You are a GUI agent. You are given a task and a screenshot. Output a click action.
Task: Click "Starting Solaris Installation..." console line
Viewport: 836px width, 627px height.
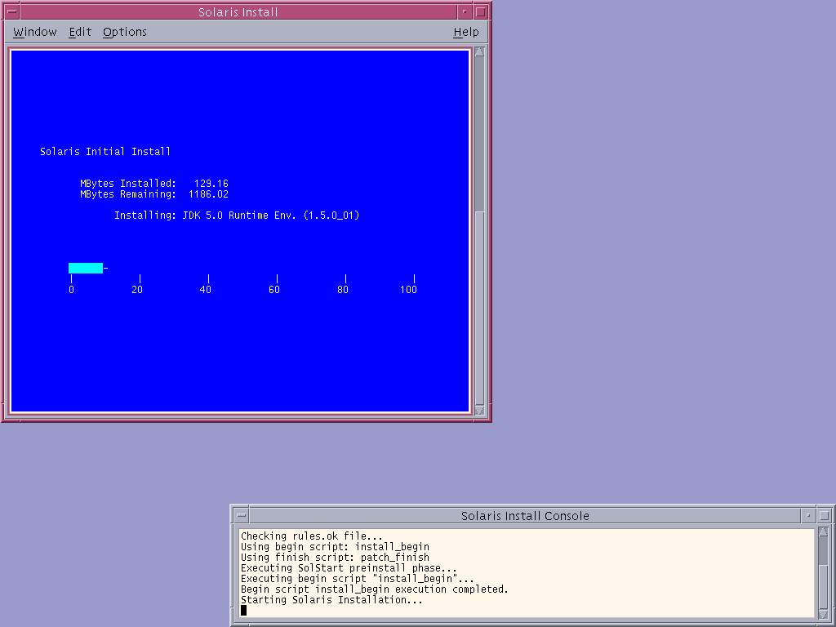331,600
